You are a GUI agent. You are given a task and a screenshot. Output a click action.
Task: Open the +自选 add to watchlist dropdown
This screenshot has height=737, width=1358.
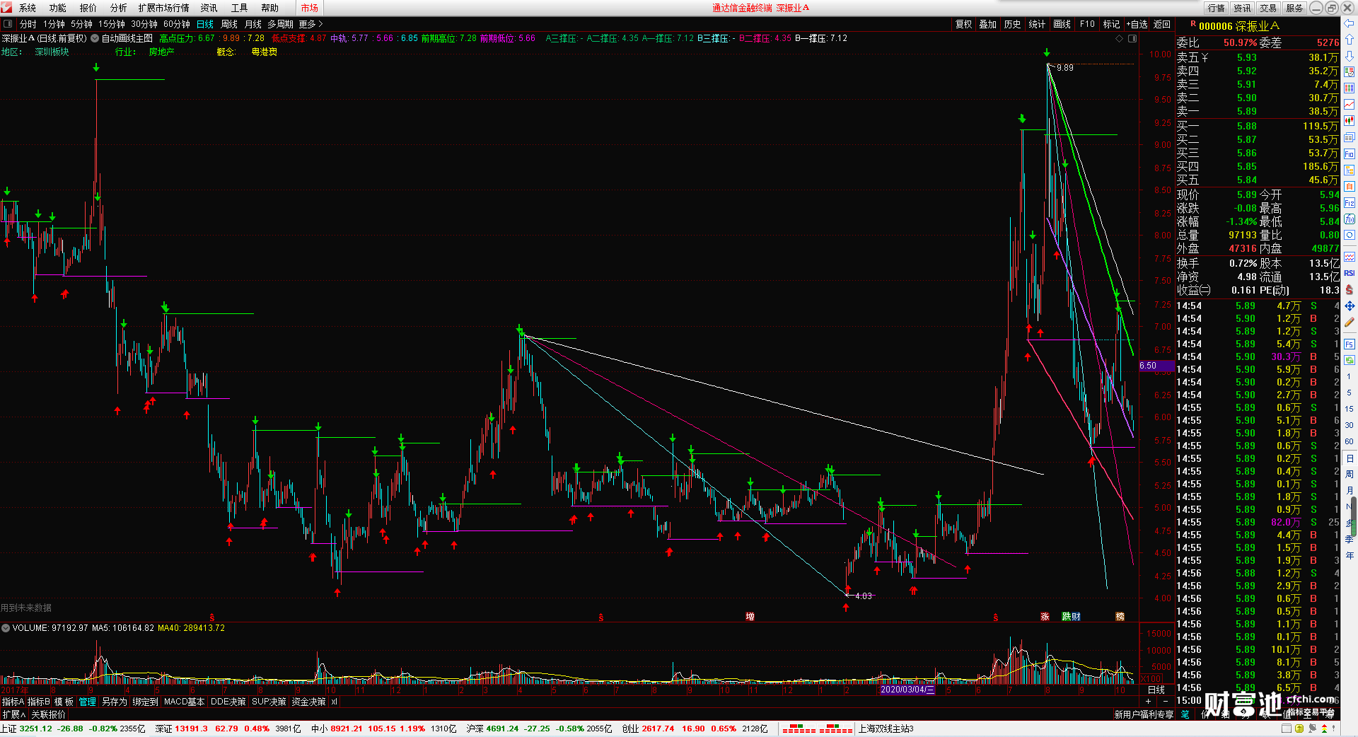pos(1137,24)
